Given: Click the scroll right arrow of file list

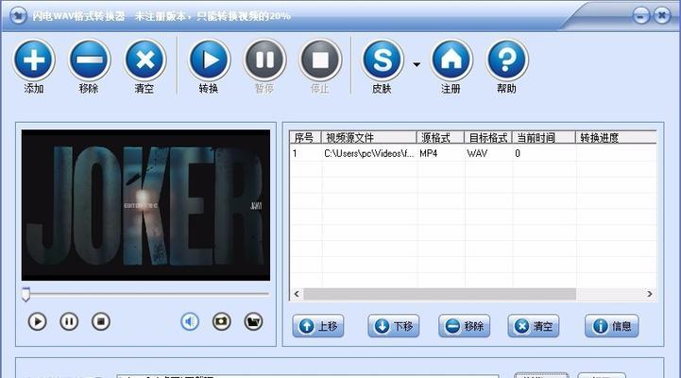Looking at the screenshot, I should click(650, 294).
